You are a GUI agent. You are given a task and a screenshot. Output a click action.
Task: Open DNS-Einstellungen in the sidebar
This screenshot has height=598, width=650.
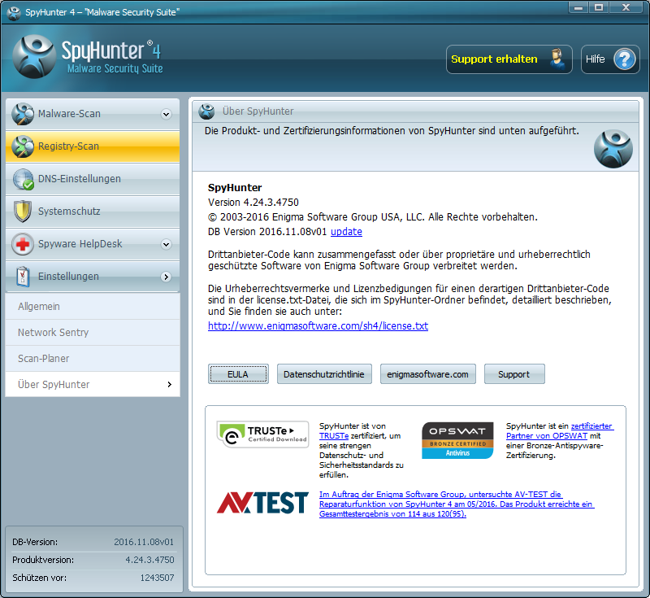[x=93, y=179]
